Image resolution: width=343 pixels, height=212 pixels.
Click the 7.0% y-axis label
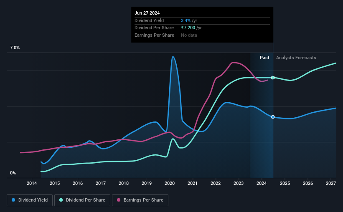15,48
